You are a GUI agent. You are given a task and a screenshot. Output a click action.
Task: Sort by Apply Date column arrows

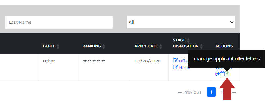[160, 46]
